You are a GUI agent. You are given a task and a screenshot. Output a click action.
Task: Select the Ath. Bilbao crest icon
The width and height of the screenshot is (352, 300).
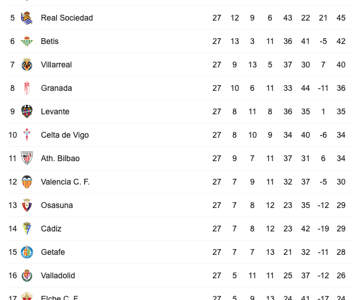pyautogui.click(x=27, y=158)
